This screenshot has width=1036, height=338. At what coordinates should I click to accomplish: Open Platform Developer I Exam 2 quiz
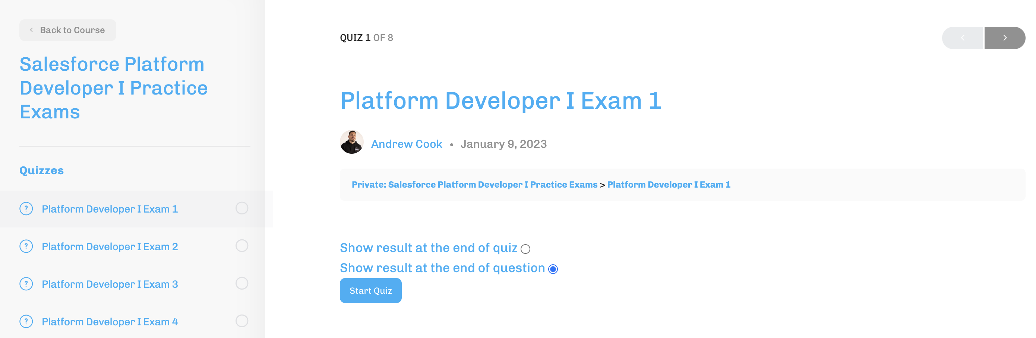(x=110, y=246)
